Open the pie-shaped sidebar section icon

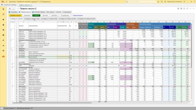click(x=3, y=20)
